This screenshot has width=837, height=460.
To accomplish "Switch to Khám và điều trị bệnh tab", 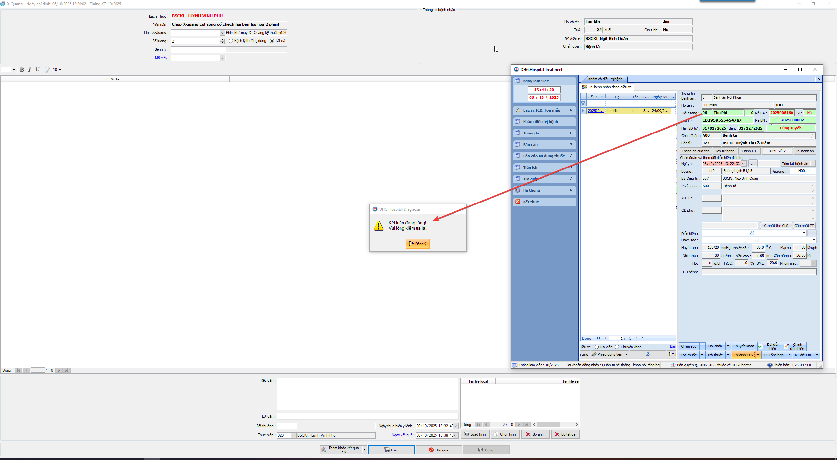I will pos(605,79).
